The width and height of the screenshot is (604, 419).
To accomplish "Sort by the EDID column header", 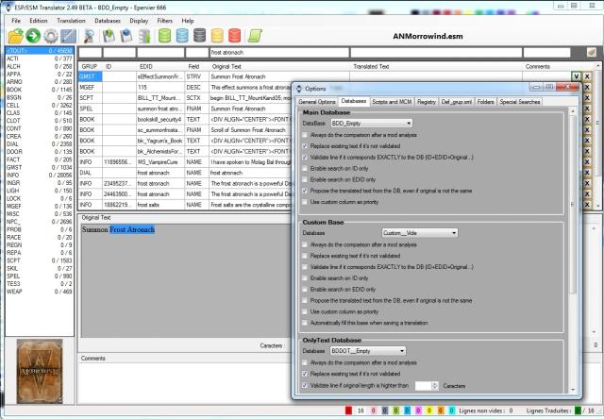I will click(160, 67).
